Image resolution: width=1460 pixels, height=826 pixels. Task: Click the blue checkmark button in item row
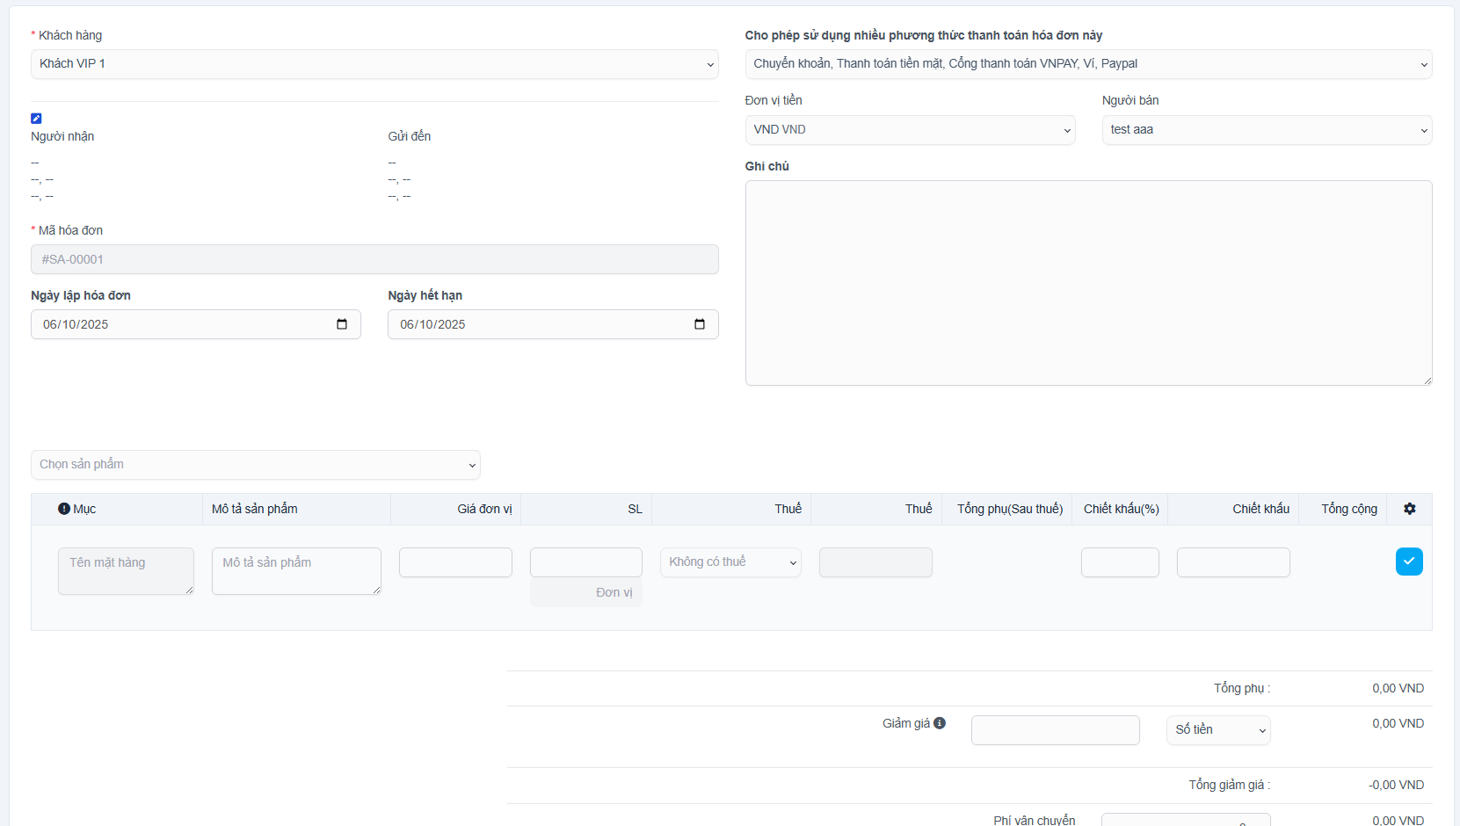click(1409, 562)
